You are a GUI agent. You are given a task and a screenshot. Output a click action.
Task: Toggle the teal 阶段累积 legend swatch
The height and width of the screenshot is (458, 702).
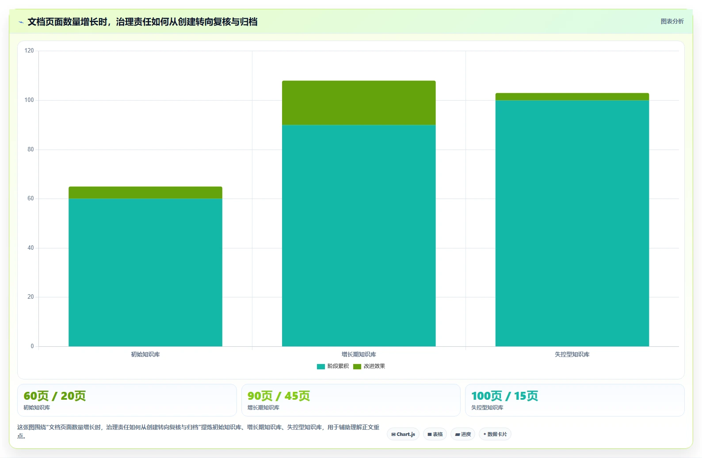[x=321, y=366]
